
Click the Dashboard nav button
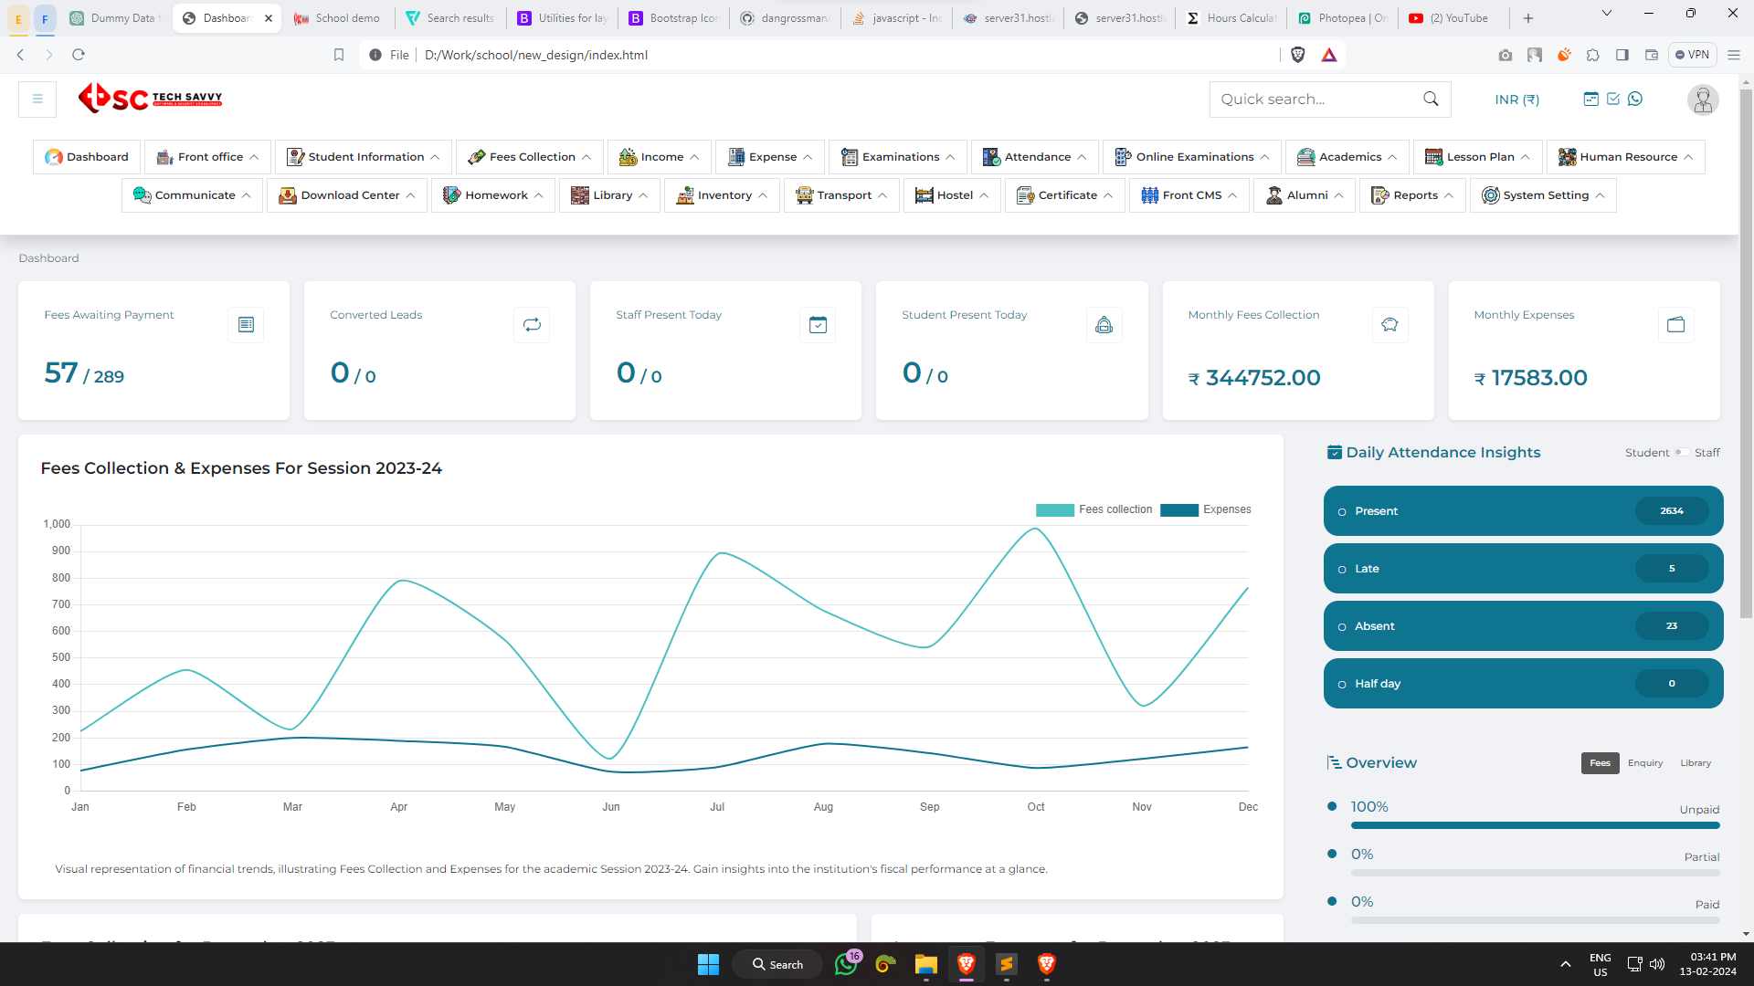coord(87,157)
